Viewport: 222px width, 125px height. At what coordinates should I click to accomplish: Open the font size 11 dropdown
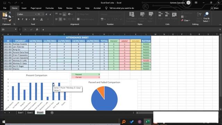43,14
